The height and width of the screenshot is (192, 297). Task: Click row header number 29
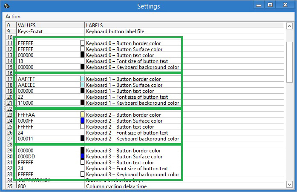coord(11,151)
